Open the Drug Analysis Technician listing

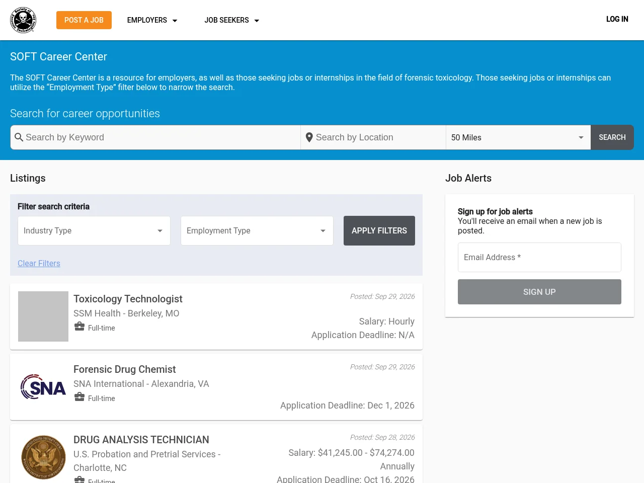(x=141, y=440)
